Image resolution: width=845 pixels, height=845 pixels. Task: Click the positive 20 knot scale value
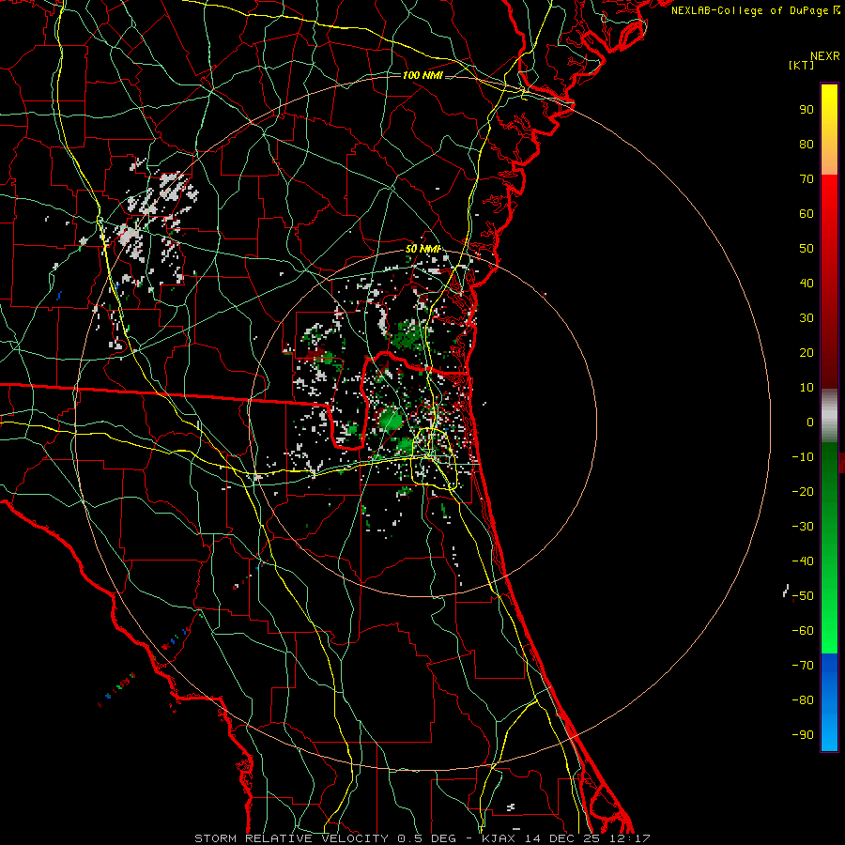click(x=807, y=352)
